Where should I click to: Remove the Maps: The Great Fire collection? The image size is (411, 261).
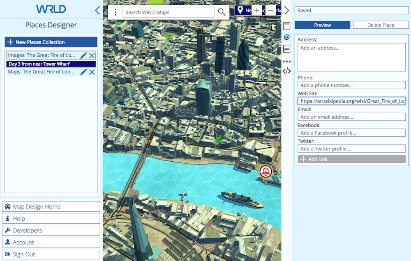pyautogui.click(x=92, y=72)
